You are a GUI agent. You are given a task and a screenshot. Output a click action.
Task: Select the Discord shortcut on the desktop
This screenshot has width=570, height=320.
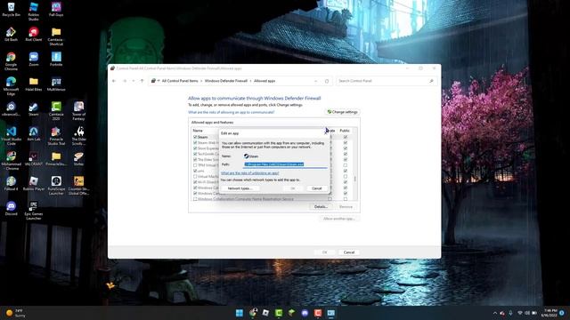click(11, 209)
